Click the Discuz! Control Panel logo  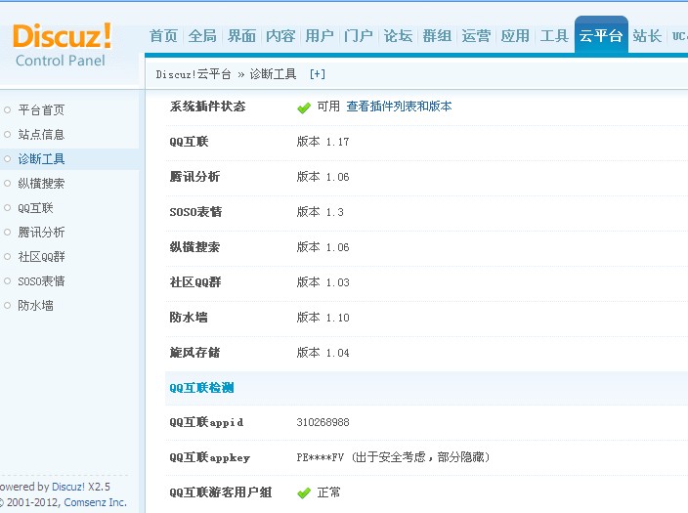[62, 45]
